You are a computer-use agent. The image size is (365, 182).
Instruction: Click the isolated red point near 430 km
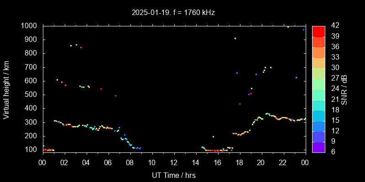click(240, 104)
